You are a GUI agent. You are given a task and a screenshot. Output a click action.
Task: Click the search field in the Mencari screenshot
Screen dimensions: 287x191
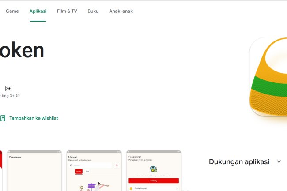(94, 165)
